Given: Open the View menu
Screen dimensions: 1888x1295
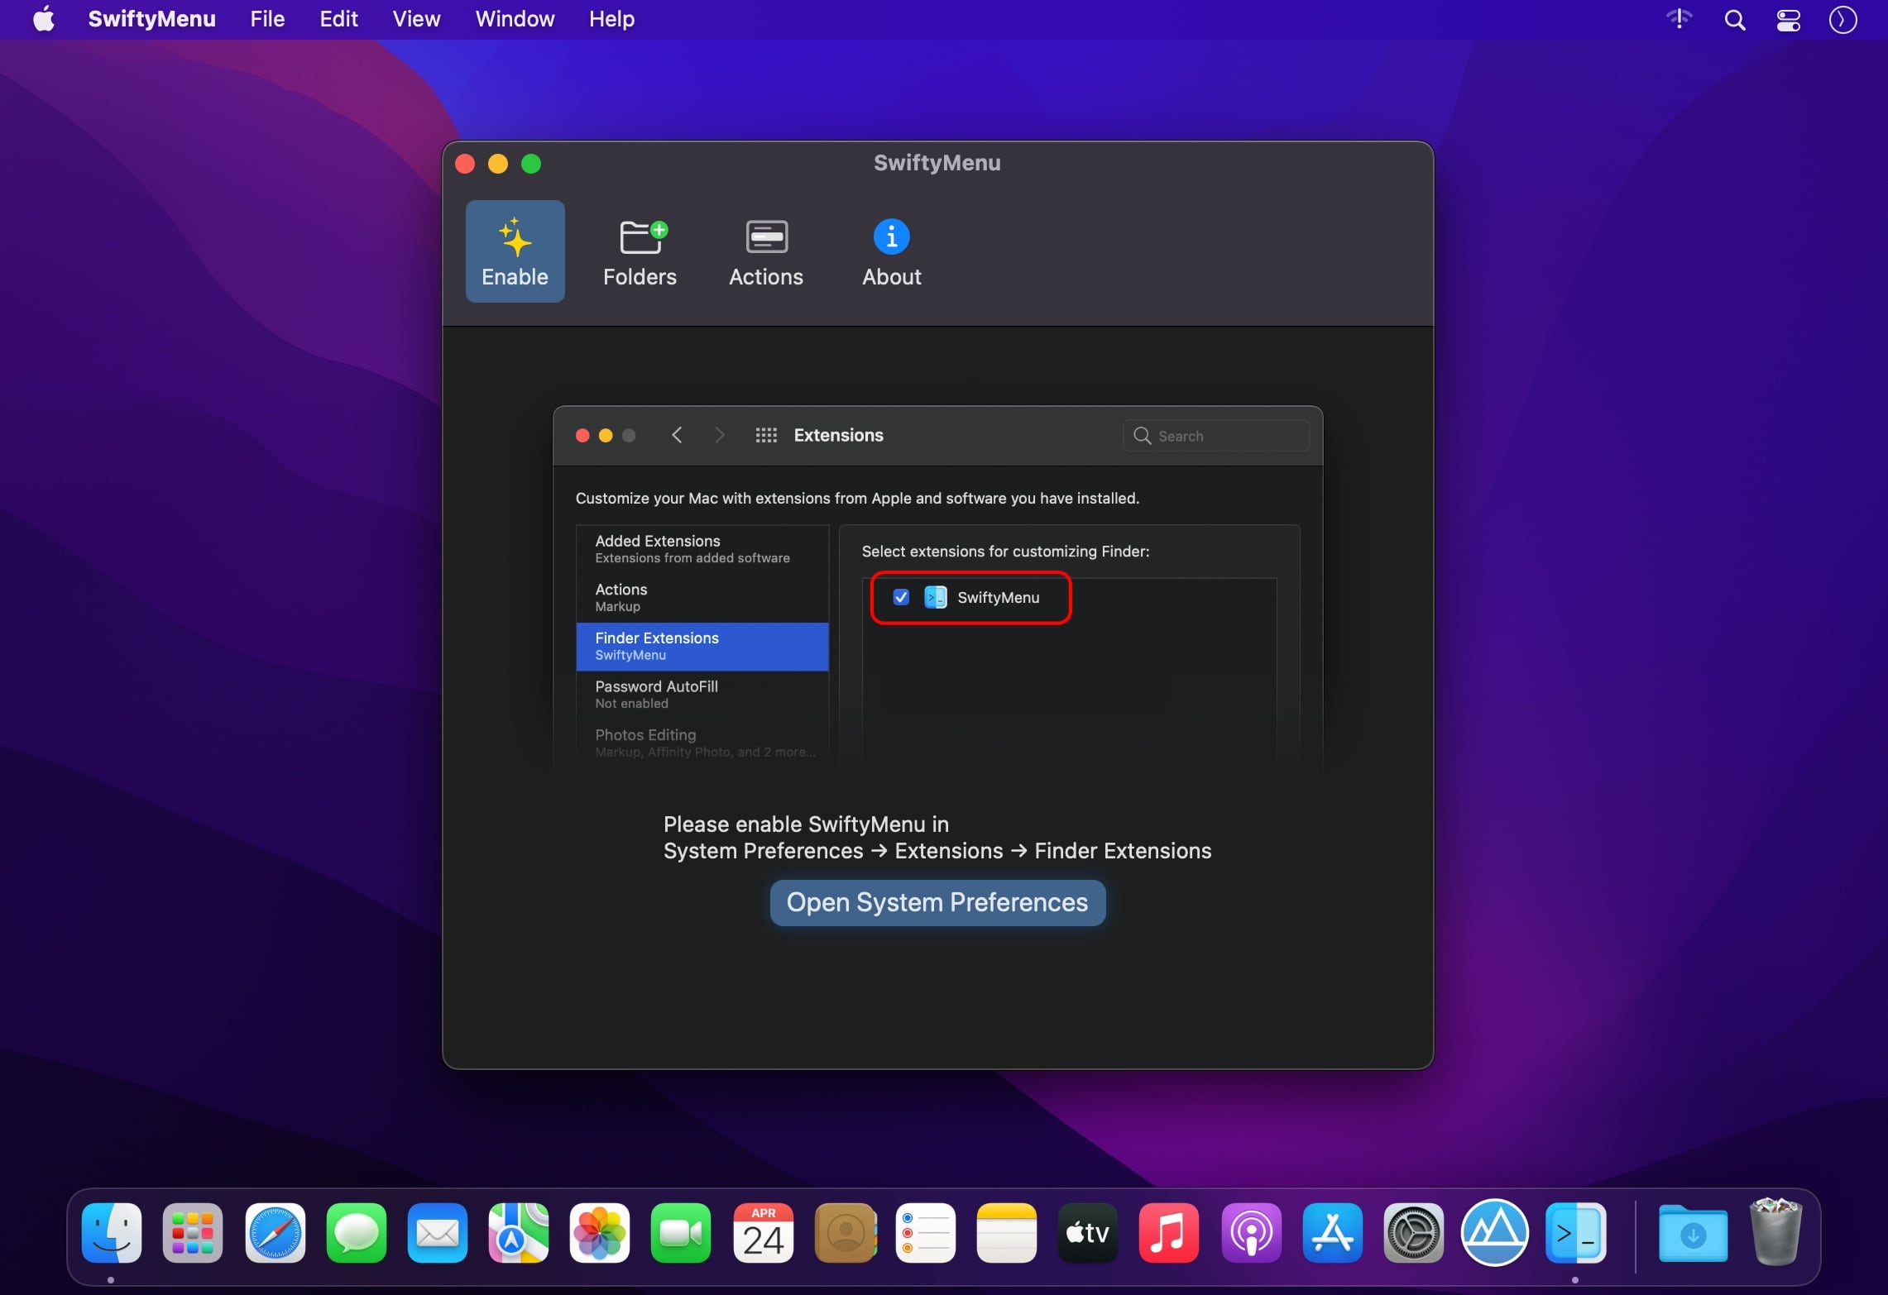Looking at the screenshot, I should click(416, 19).
